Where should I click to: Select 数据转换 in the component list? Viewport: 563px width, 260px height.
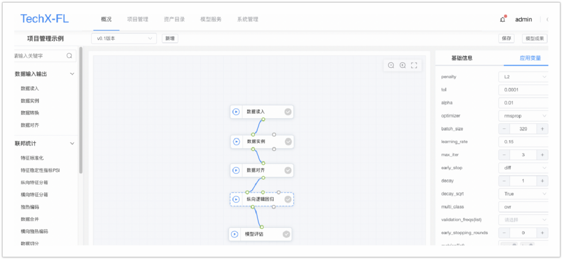tap(30, 113)
